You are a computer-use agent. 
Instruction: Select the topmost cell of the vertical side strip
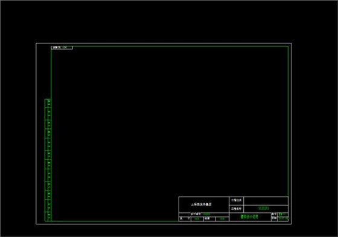click(x=48, y=103)
